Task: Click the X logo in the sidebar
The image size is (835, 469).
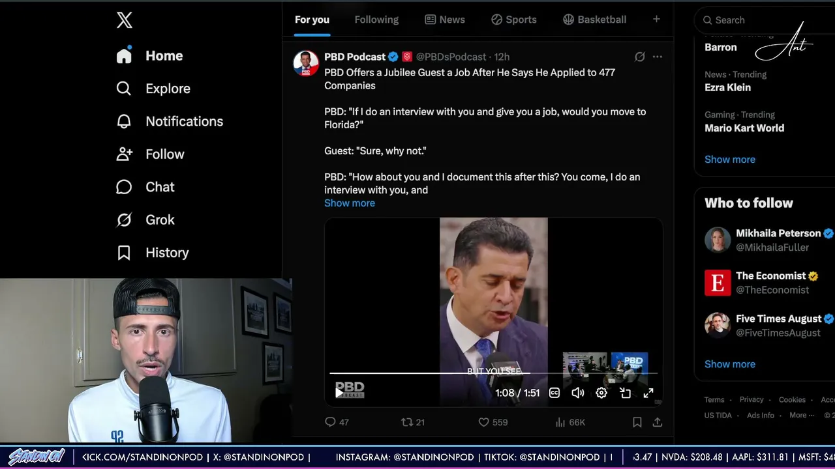Action: (x=124, y=20)
